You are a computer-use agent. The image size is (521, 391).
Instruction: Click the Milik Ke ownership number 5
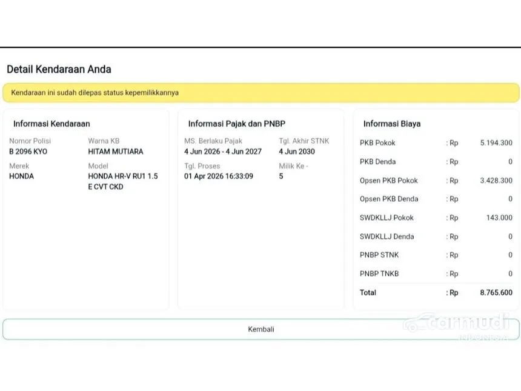tap(281, 176)
